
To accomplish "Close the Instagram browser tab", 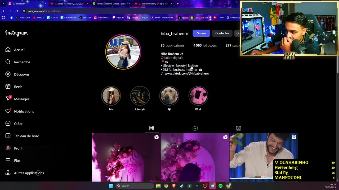I will pos(45,4).
